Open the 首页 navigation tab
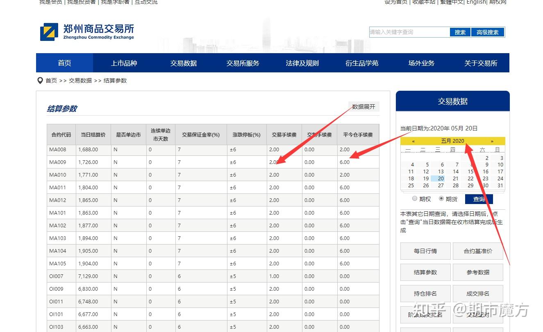 (x=64, y=63)
